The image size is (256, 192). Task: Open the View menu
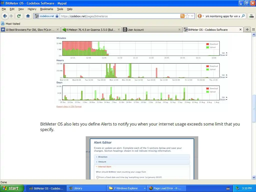21,9
